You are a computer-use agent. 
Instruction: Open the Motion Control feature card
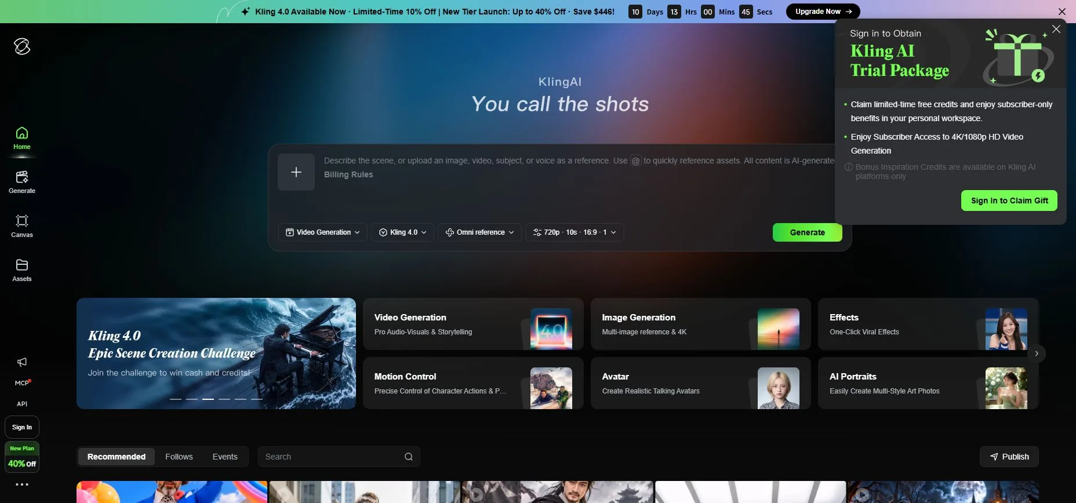click(x=473, y=383)
